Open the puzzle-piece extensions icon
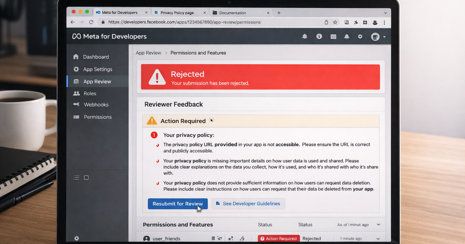Image resolution: width=465 pixels, height=244 pixels. (x=365, y=22)
